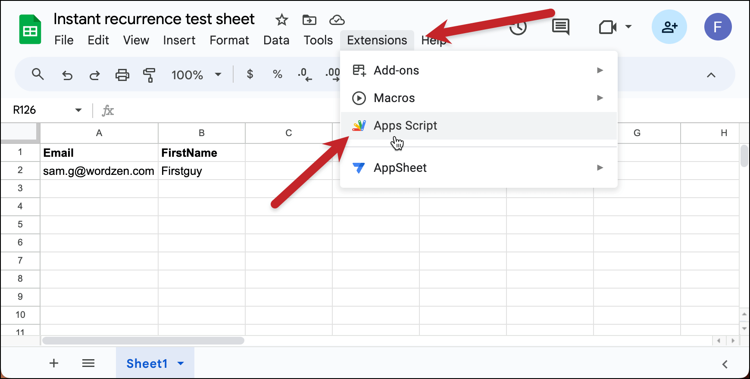Decrease decimal places
This screenshot has height=379, width=750.
[x=305, y=75]
